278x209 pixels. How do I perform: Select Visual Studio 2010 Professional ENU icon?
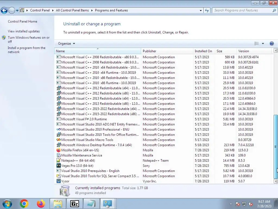coord(59,129)
